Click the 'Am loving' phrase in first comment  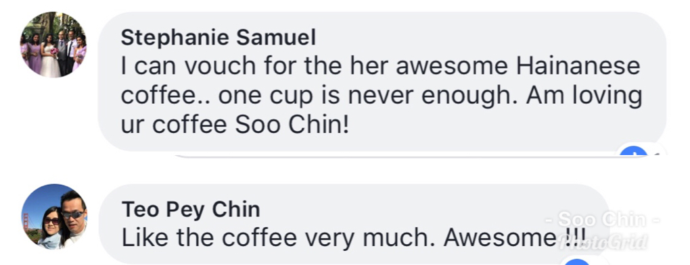click(x=584, y=97)
